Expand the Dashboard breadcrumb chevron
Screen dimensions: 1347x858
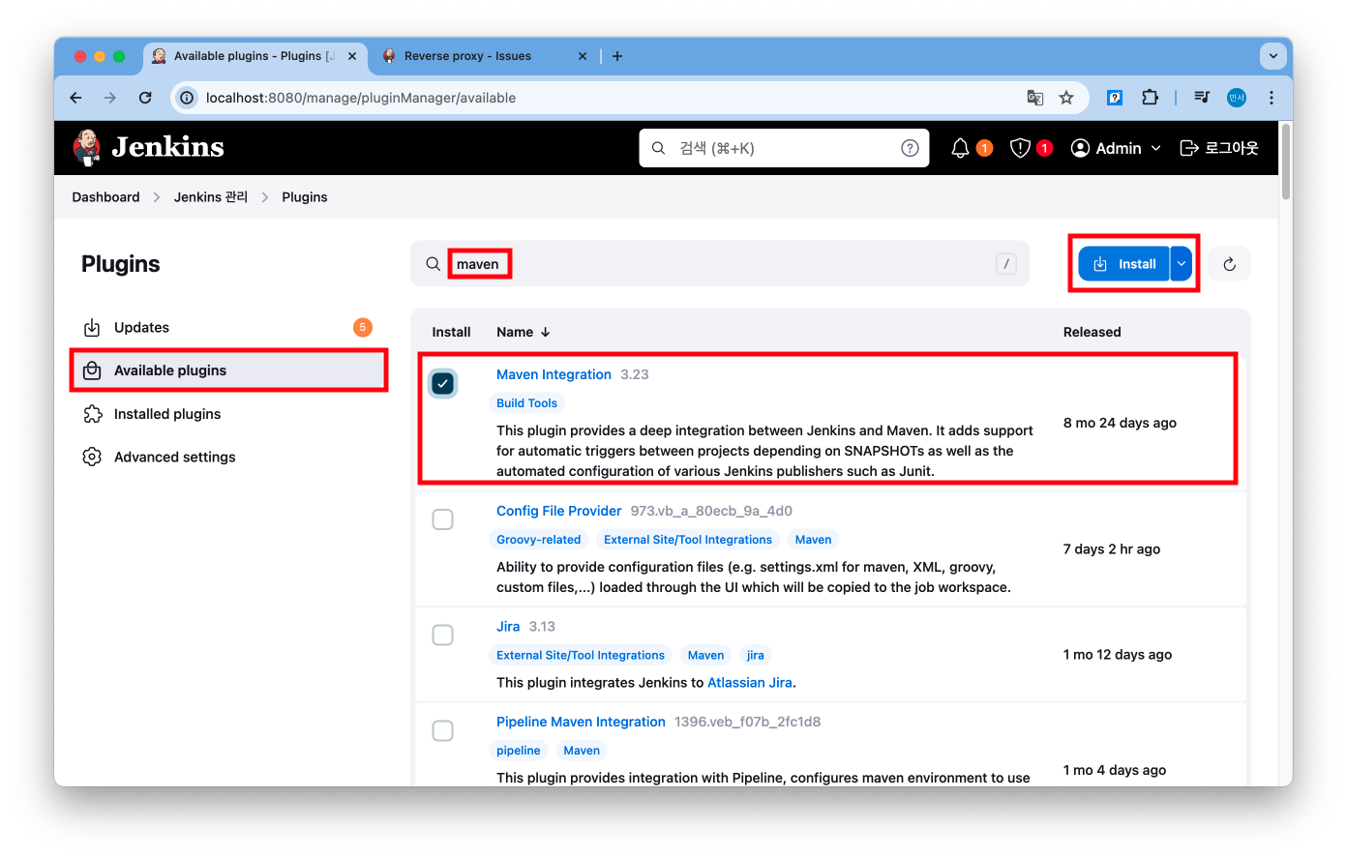click(x=157, y=197)
